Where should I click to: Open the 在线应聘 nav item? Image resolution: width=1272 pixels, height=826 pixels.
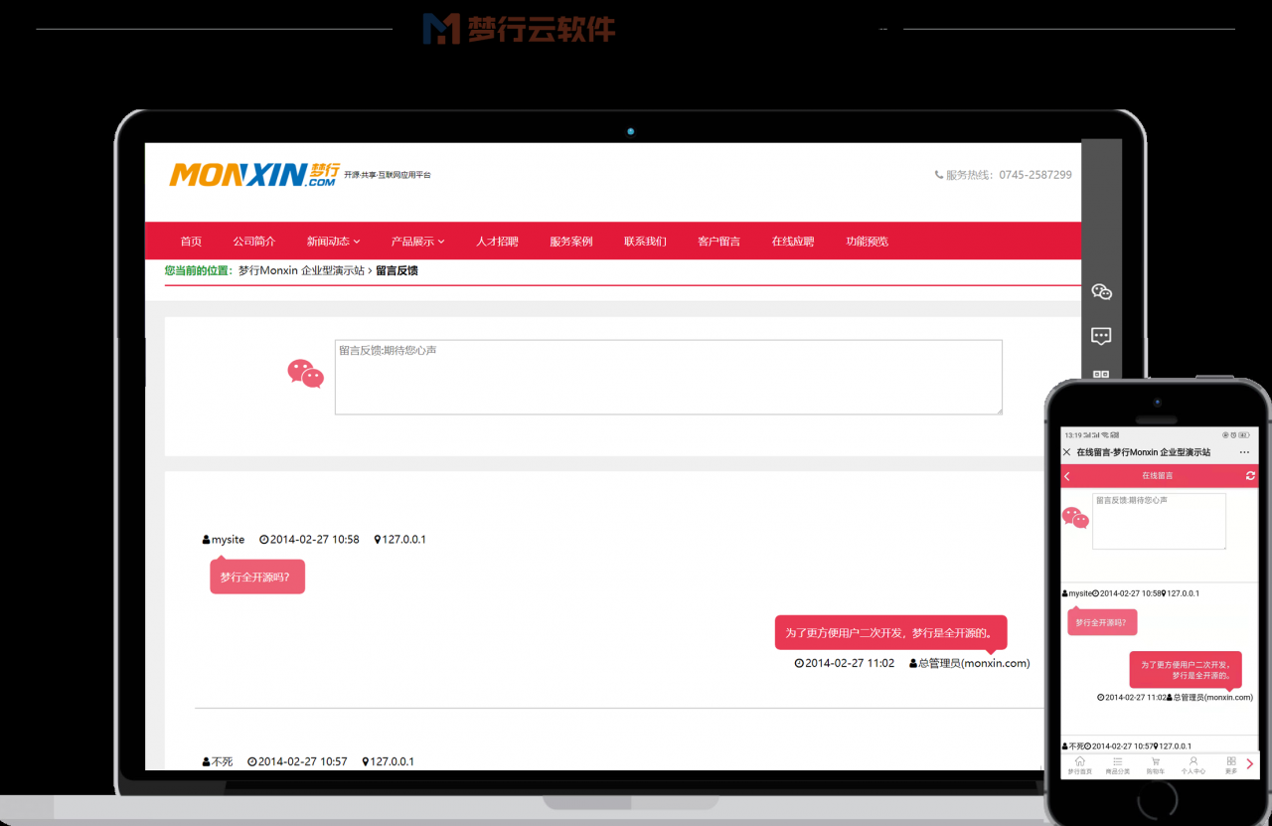(x=793, y=242)
